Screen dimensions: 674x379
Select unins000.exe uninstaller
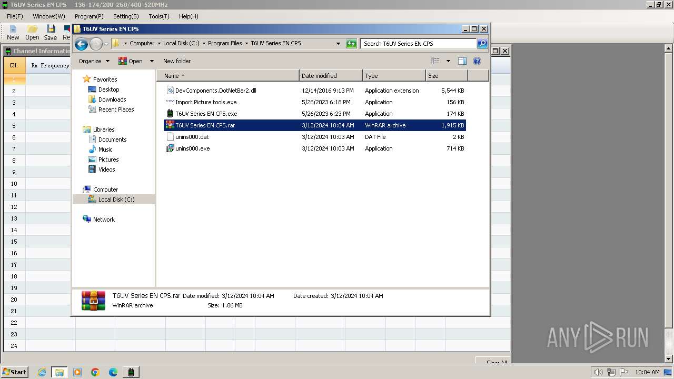click(x=315, y=148)
